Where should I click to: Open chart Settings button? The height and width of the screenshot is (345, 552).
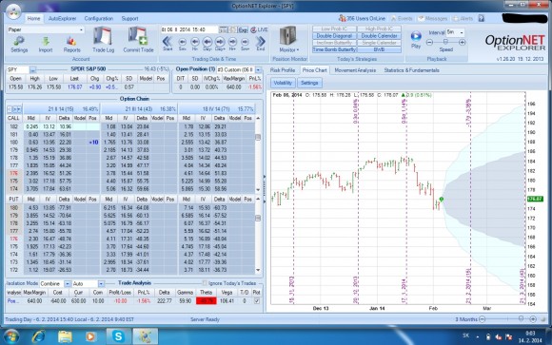click(309, 83)
